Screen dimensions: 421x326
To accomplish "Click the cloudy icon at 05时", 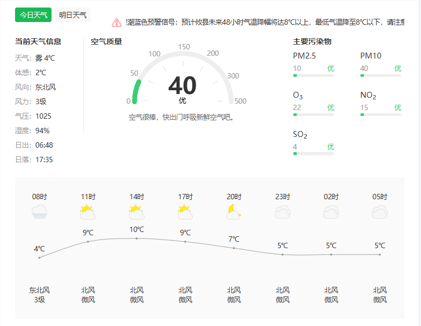I will pyautogui.click(x=380, y=212).
